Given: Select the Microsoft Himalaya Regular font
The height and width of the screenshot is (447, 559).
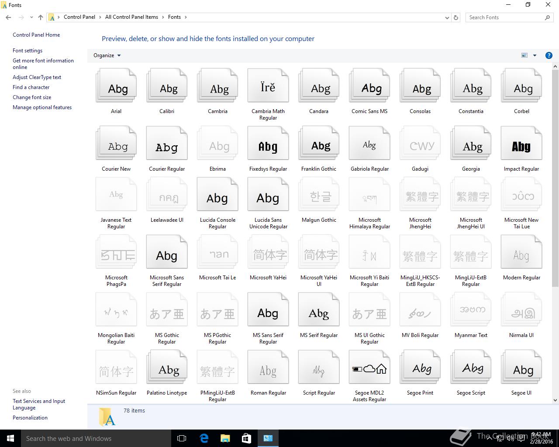Looking at the screenshot, I should click(369, 195).
